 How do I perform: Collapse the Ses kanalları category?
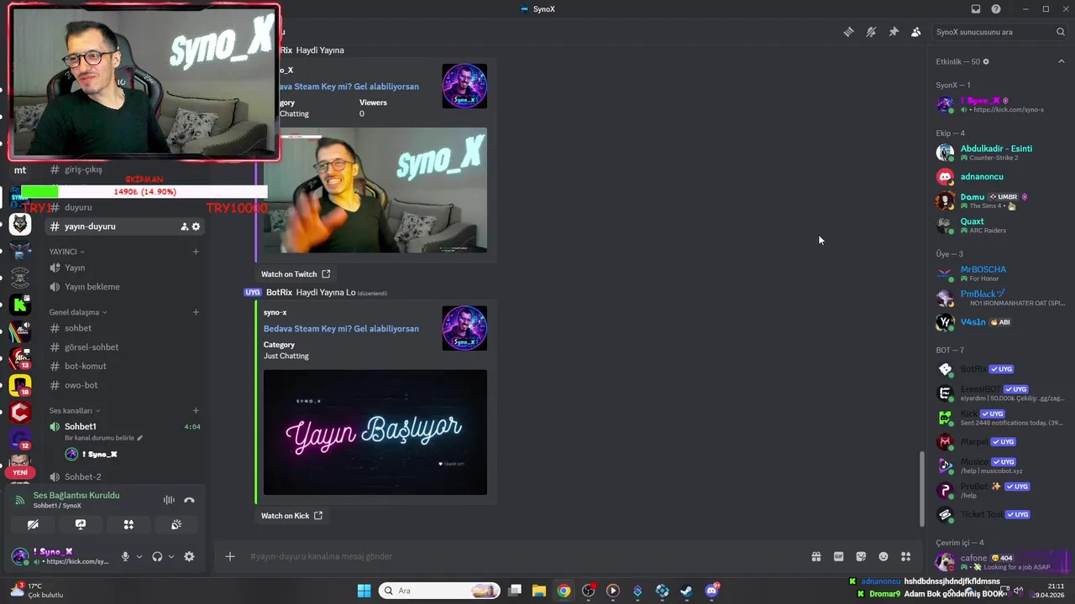pos(75,410)
